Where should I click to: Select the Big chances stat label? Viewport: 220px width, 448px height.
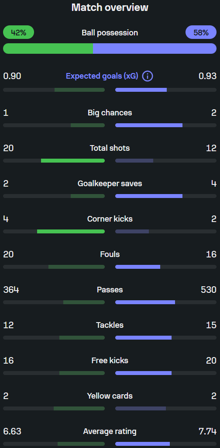point(110,113)
